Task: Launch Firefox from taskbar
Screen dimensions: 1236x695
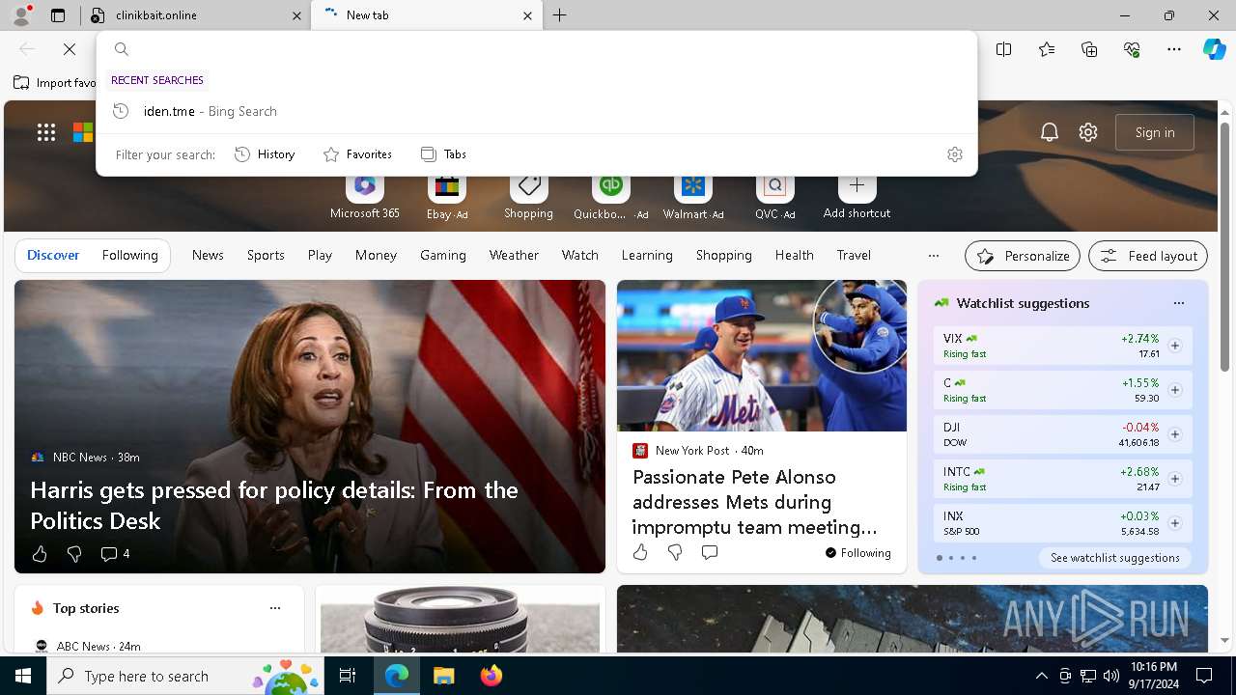Action: pos(491,676)
